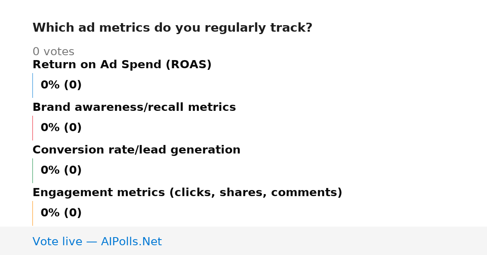Viewport: 487px width, 255px height.
Task: Click the 0 votes counter
Action: click(53, 52)
